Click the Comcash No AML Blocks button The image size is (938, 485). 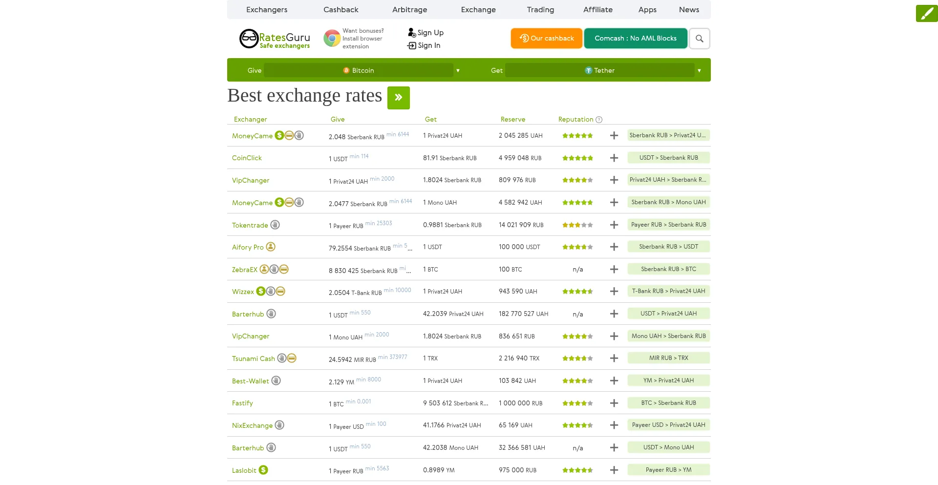click(635, 39)
